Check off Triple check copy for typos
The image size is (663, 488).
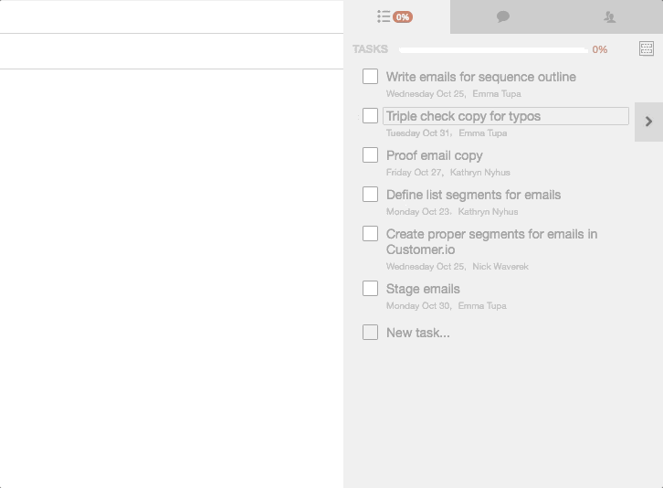[x=370, y=116]
